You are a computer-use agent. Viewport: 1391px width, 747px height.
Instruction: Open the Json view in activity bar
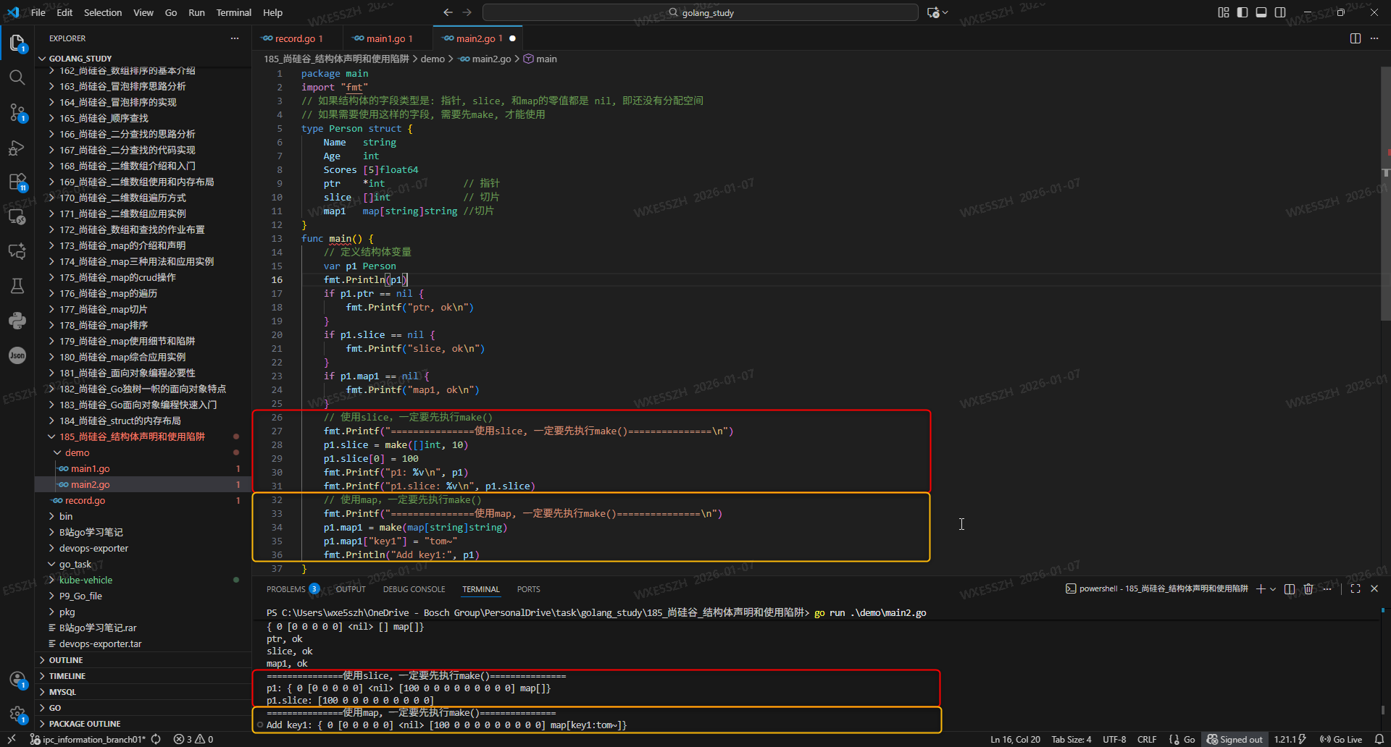click(17, 355)
